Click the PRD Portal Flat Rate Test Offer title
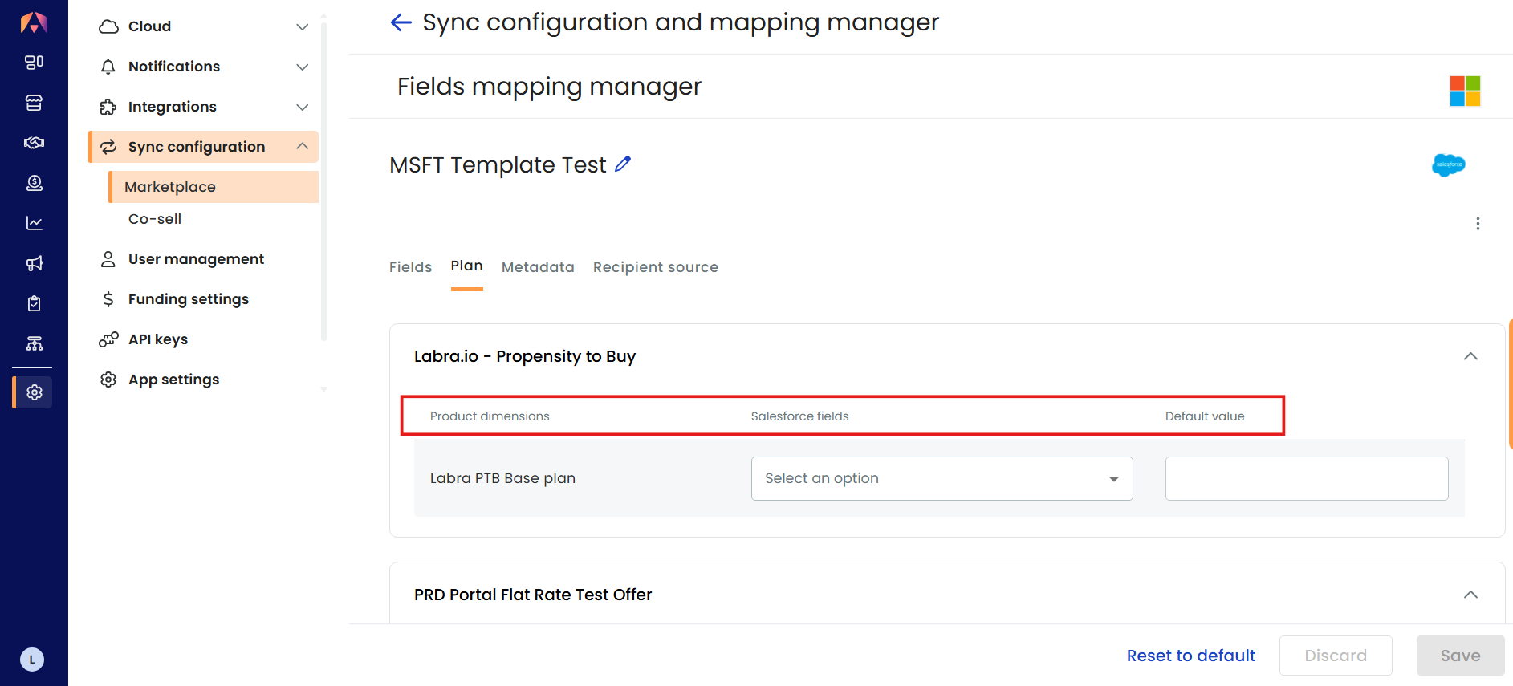This screenshot has width=1513, height=686. pyautogui.click(x=533, y=595)
